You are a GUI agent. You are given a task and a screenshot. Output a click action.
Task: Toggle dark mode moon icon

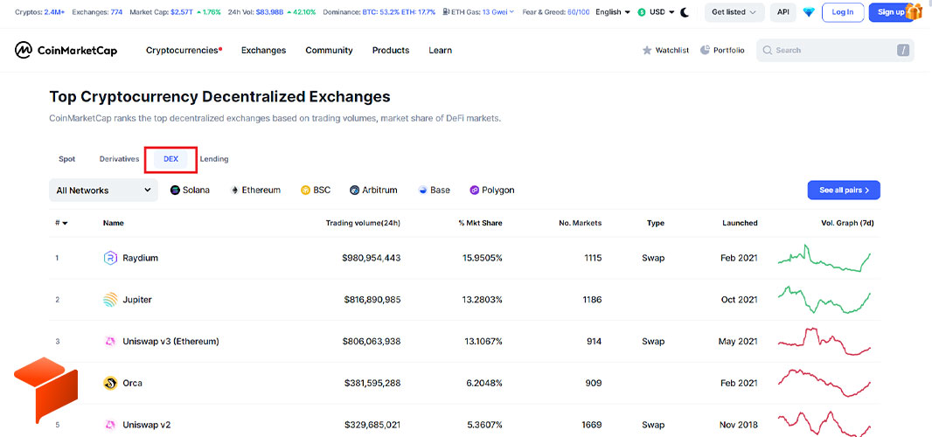tap(685, 12)
